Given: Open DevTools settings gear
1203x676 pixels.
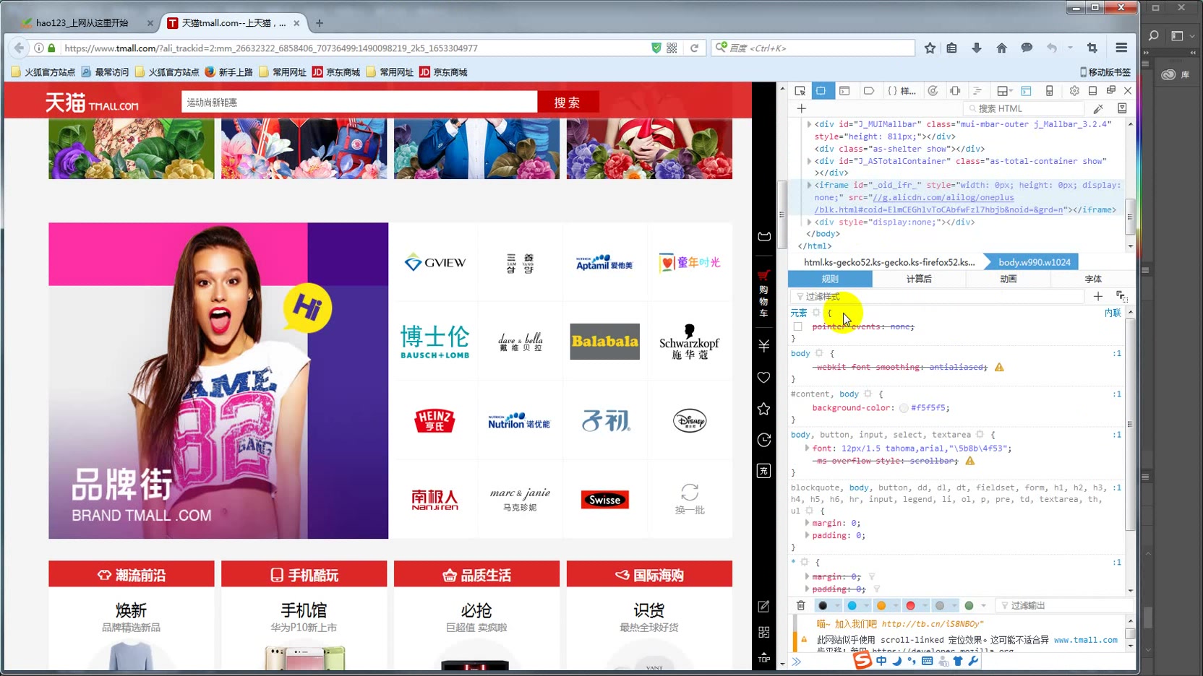Looking at the screenshot, I should pos(1074,91).
